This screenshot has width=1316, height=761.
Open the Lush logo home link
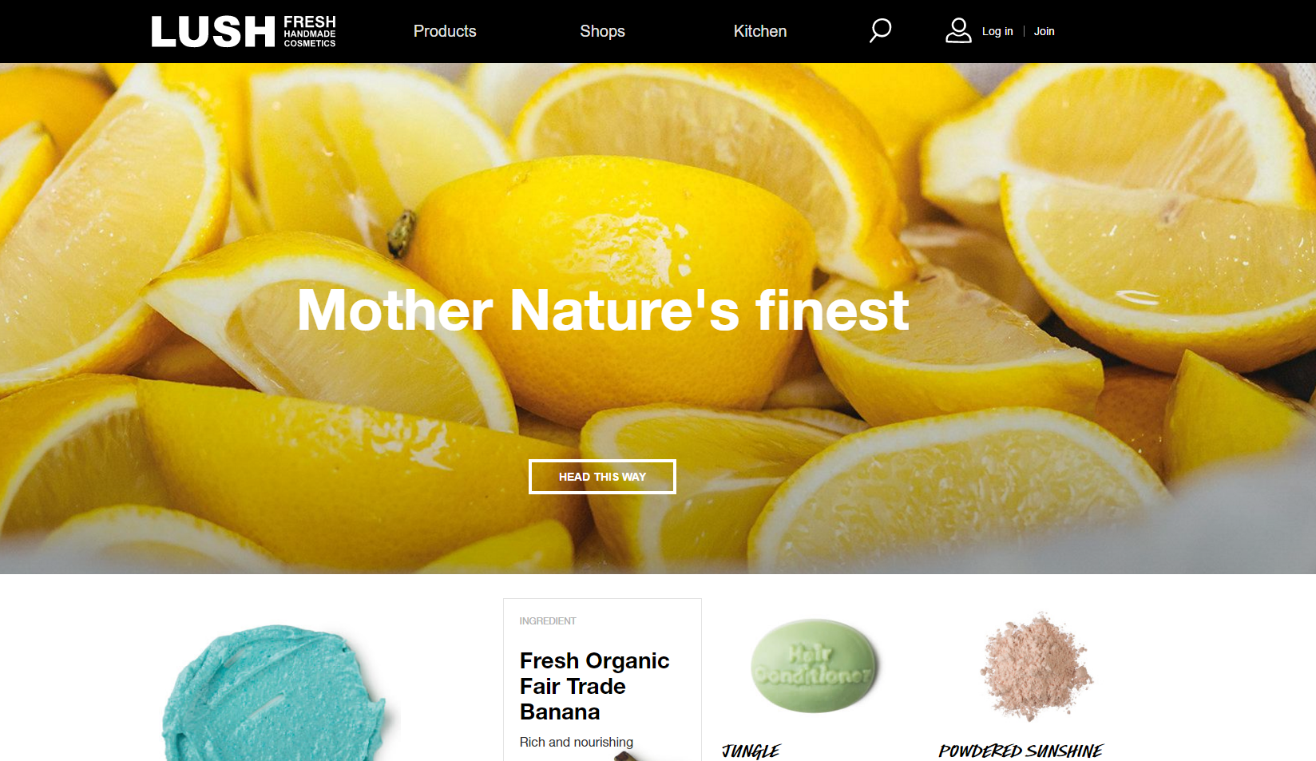[244, 32]
